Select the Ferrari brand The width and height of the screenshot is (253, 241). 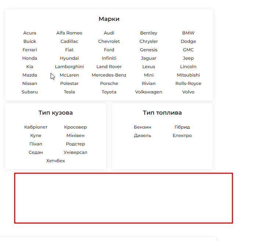(x=30, y=50)
